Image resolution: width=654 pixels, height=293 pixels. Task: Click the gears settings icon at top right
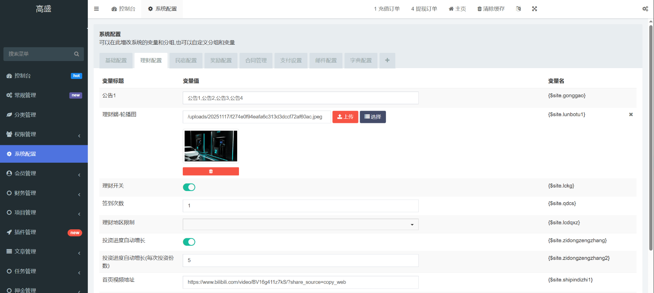645,9
